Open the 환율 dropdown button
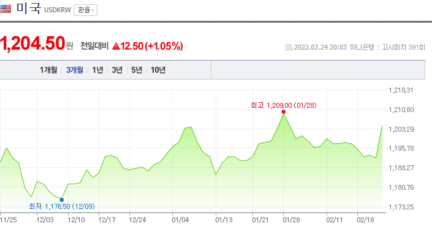This screenshot has height=229, width=432. (85, 10)
